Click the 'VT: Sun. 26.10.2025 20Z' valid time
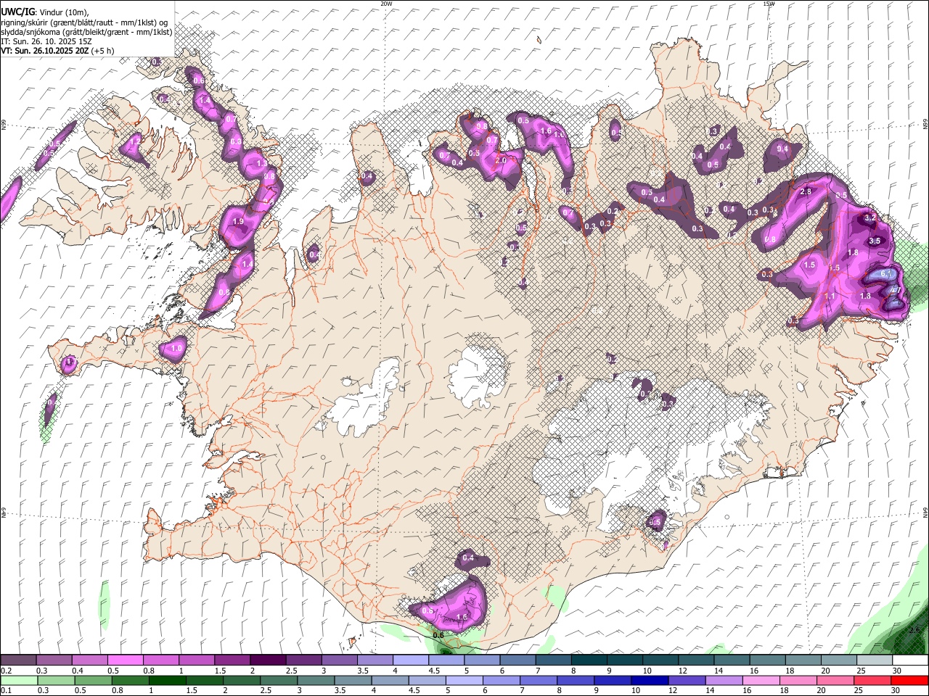 [45, 51]
